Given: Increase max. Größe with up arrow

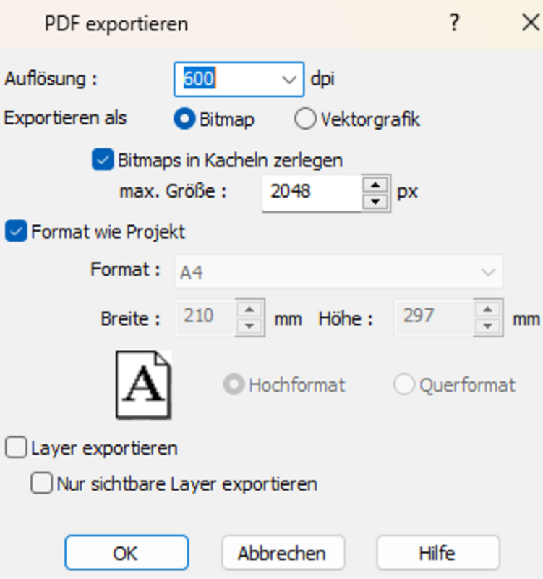Looking at the screenshot, I should click(x=374, y=185).
